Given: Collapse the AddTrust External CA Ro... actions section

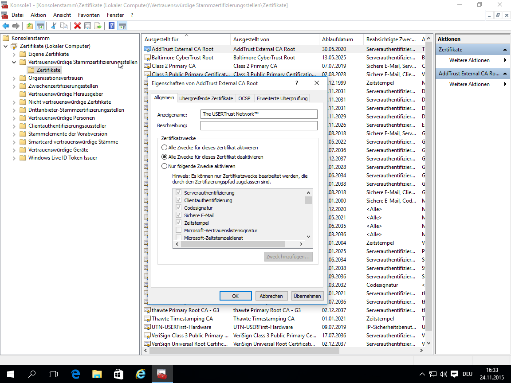Looking at the screenshot, I should tap(505, 74).
